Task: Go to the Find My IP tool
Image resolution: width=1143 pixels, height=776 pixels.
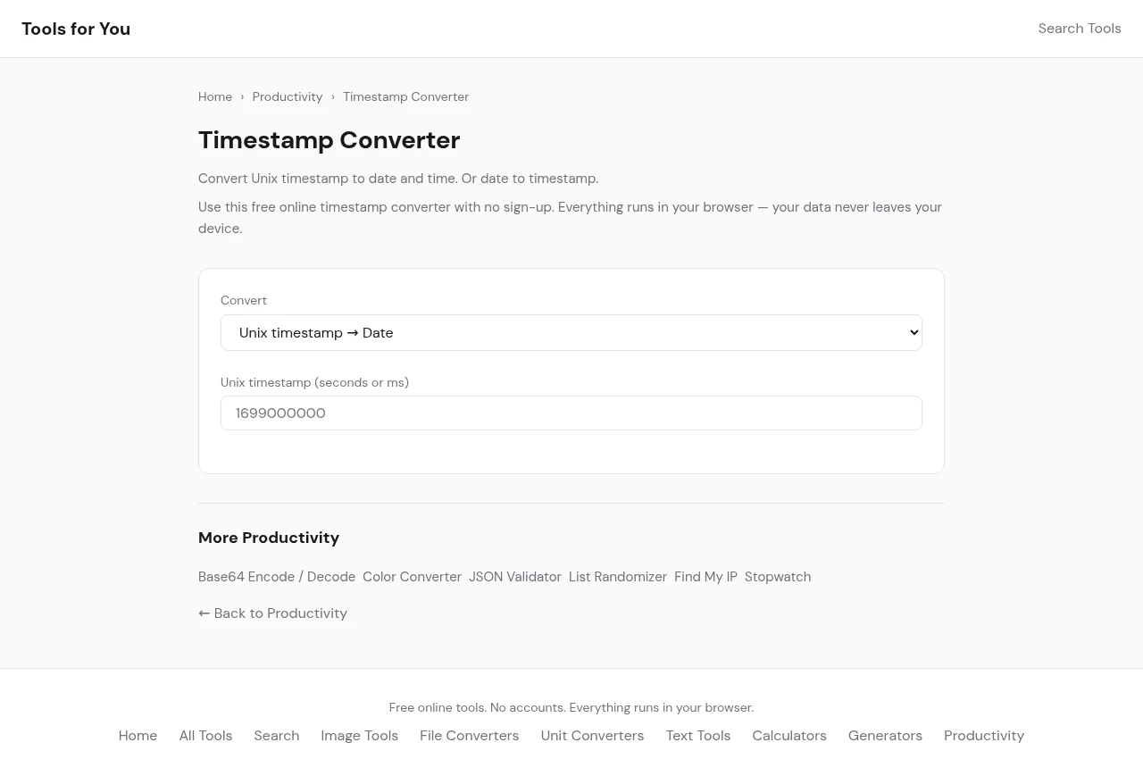Action: (x=705, y=577)
